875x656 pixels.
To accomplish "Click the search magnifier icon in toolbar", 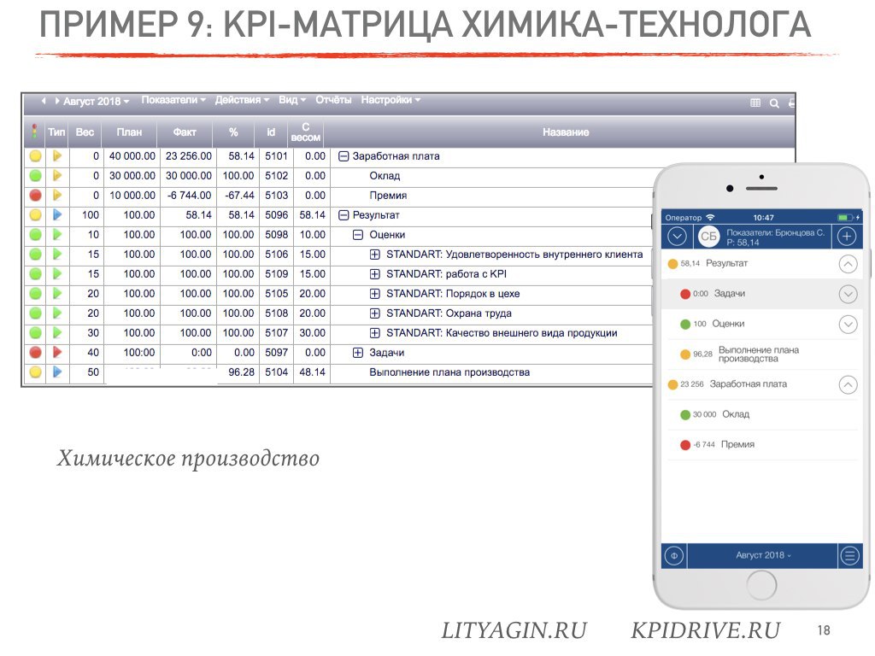I will [774, 103].
